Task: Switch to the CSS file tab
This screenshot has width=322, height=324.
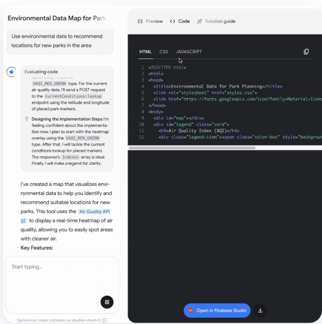Action: [x=164, y=52]
